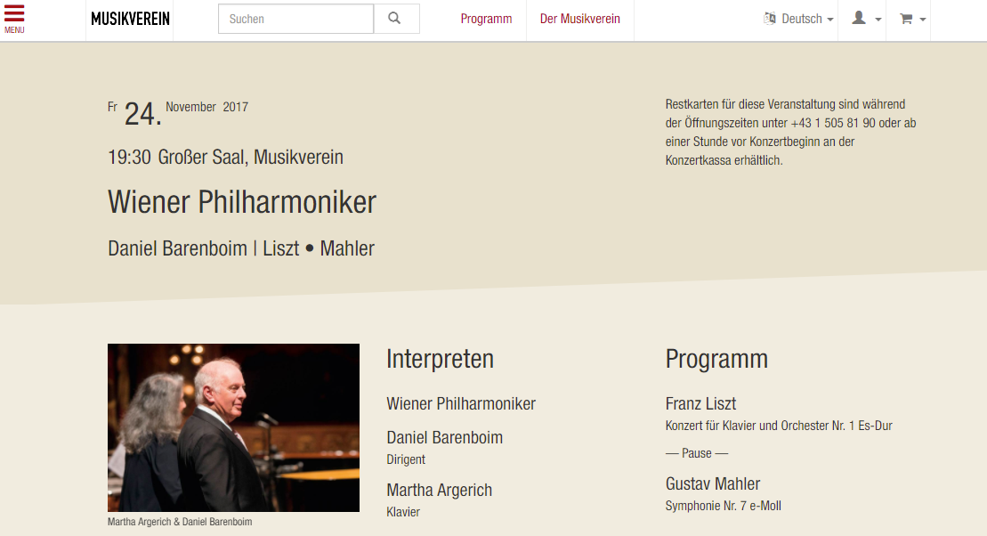Open the Daniel Barenboim interpreter link
The image size is (987, 536).
point(444,437)
